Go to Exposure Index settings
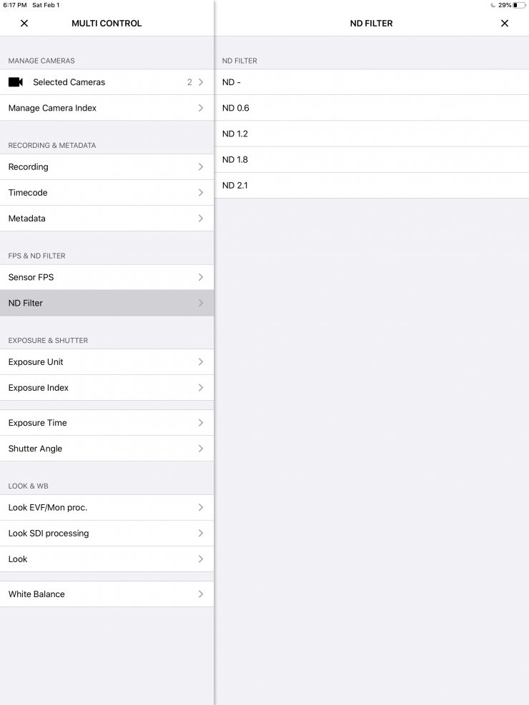529x705 pixels. [x=107, y=388]
